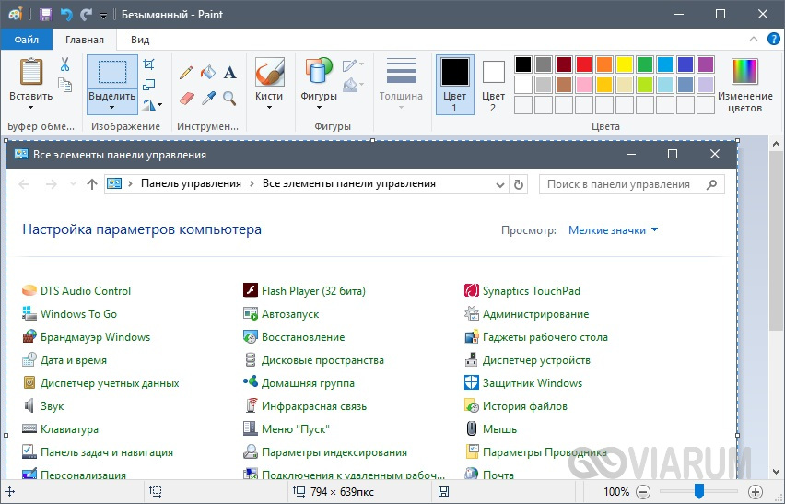Image resolution: width=785 pixels, height=504 pixels.
Task: Expand the Кисти dropdown arrow
Action: coord(269,107)
